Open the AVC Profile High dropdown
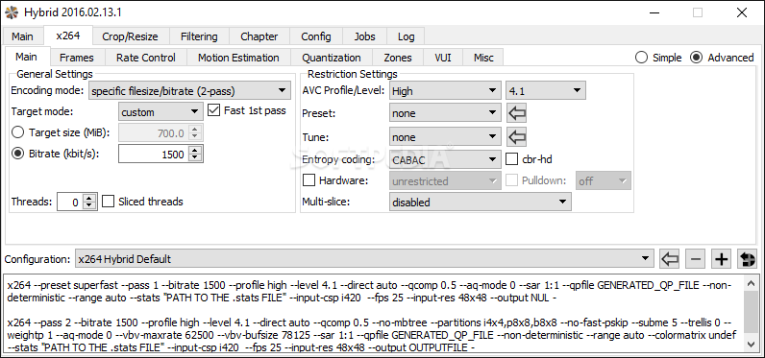 pos(445,90)
